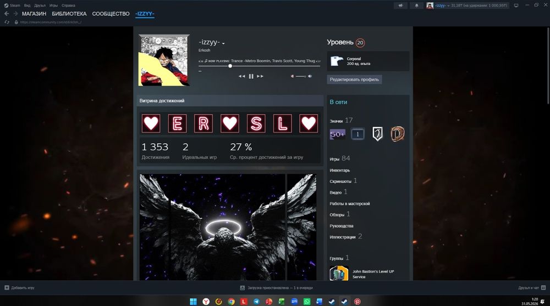The height and width of the screenshot is (306, 550).
Task: Click the small avatar in the top bar
Action: pyautogui.click(x=430, y=5)
